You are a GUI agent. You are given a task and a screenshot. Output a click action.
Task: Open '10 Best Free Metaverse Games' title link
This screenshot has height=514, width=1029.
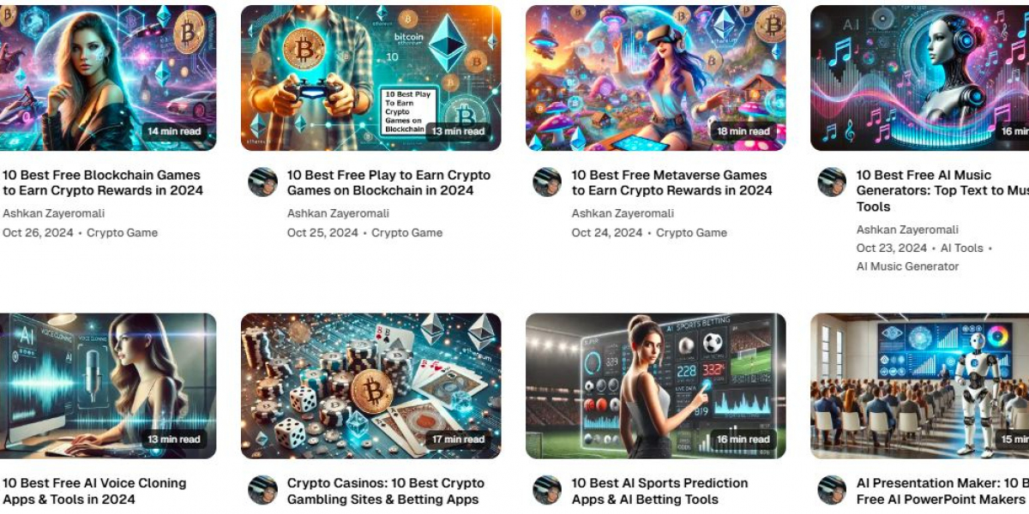[x=672, y=182]
